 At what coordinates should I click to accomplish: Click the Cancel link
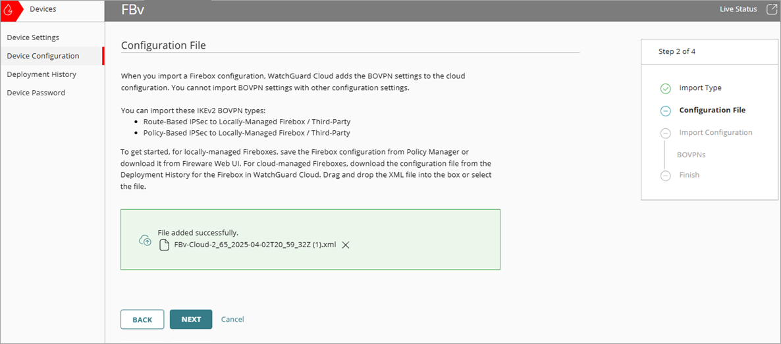coord(232,319)
